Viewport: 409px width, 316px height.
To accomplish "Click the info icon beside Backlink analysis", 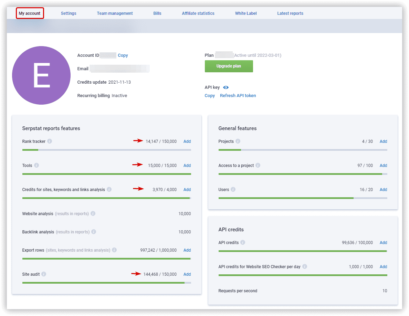I will coord(94,232).
